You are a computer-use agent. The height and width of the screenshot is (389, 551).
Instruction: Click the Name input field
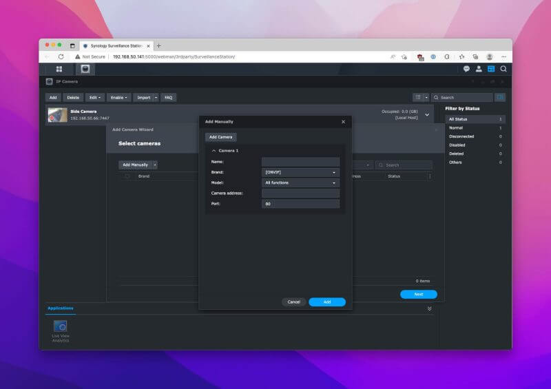(x=300, y=162)
